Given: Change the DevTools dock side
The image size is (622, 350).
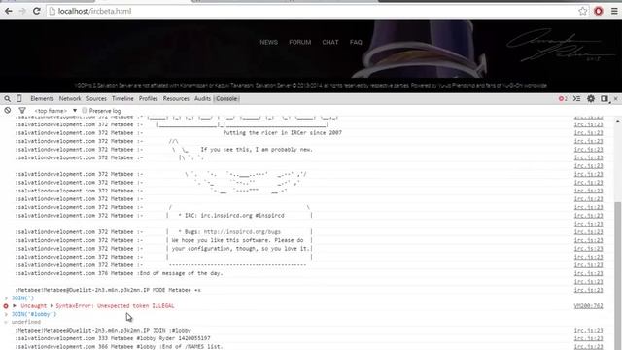Looking at the screenshot, I should (x=605, y=99).
